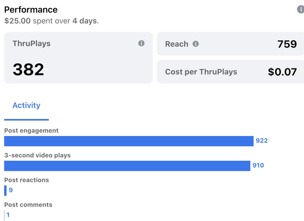The height and width of the screenshot is (221, 304).
Task: Click the 910 video plays count
Action: (x=258, y=165)
